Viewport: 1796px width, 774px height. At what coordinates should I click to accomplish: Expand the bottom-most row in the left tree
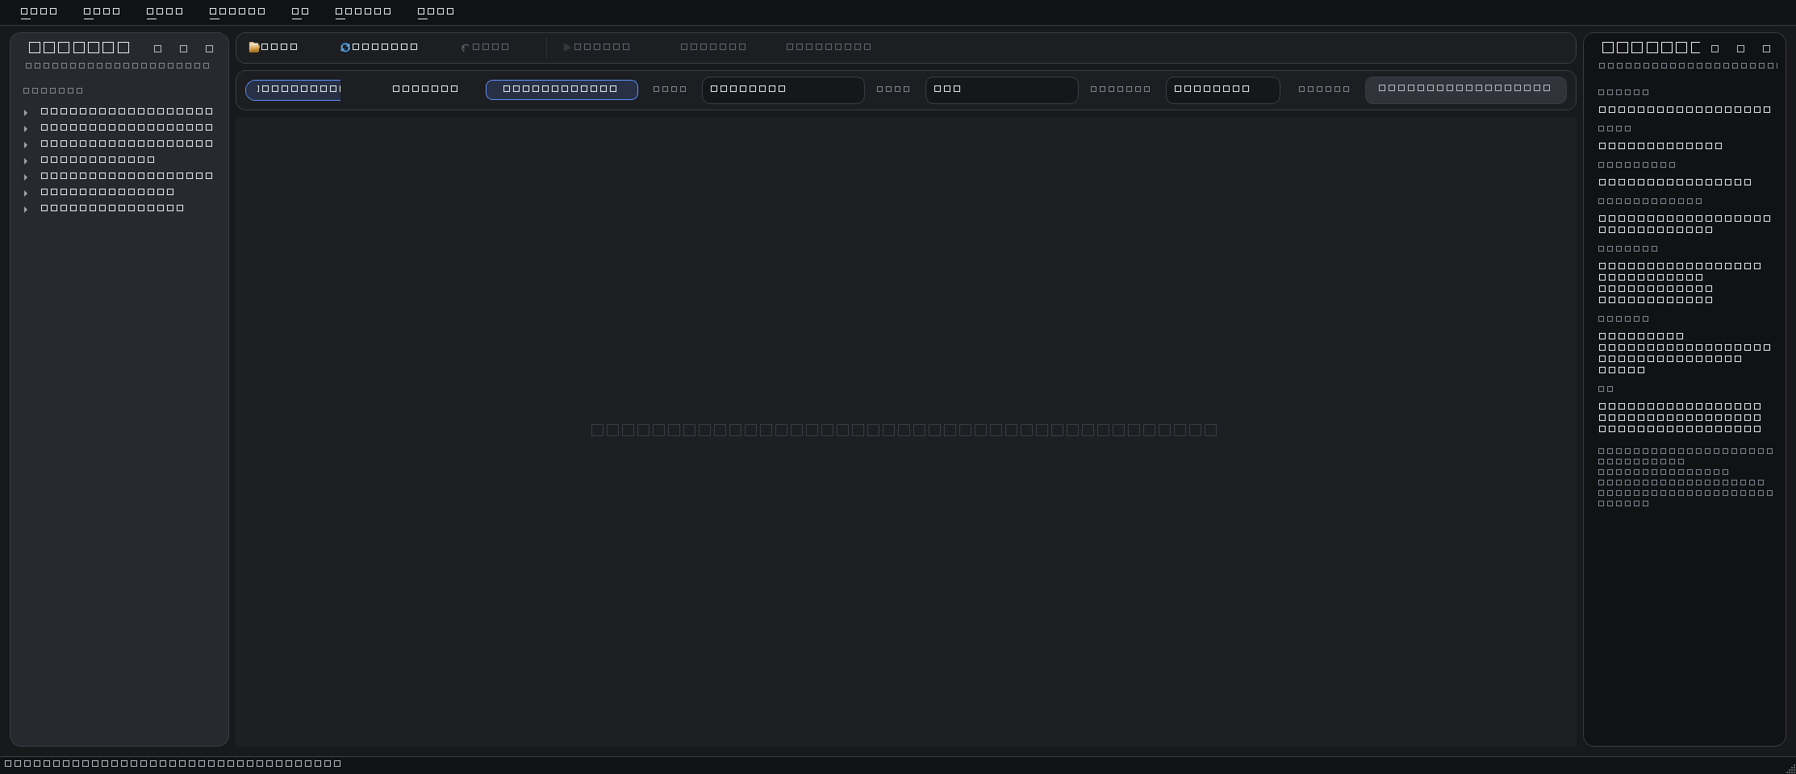(x=26, y=209)
